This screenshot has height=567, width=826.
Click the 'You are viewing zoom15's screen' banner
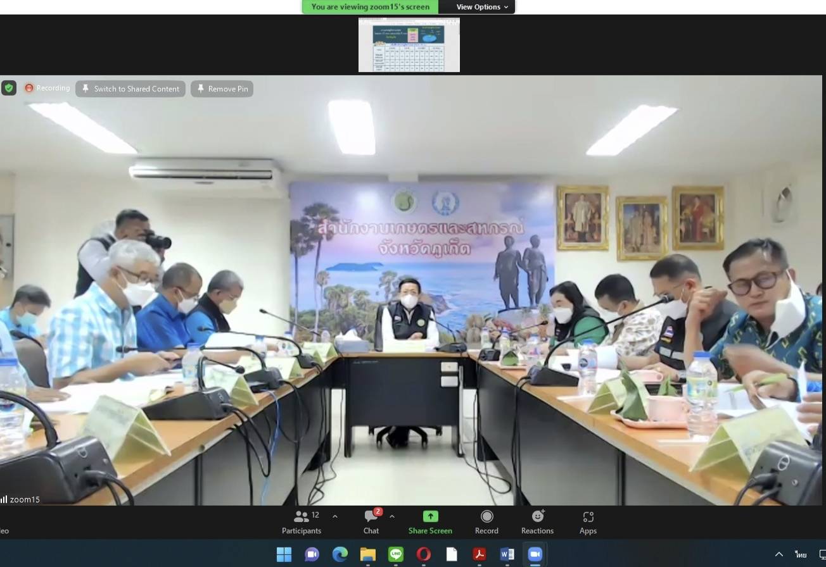click(370, 7)
